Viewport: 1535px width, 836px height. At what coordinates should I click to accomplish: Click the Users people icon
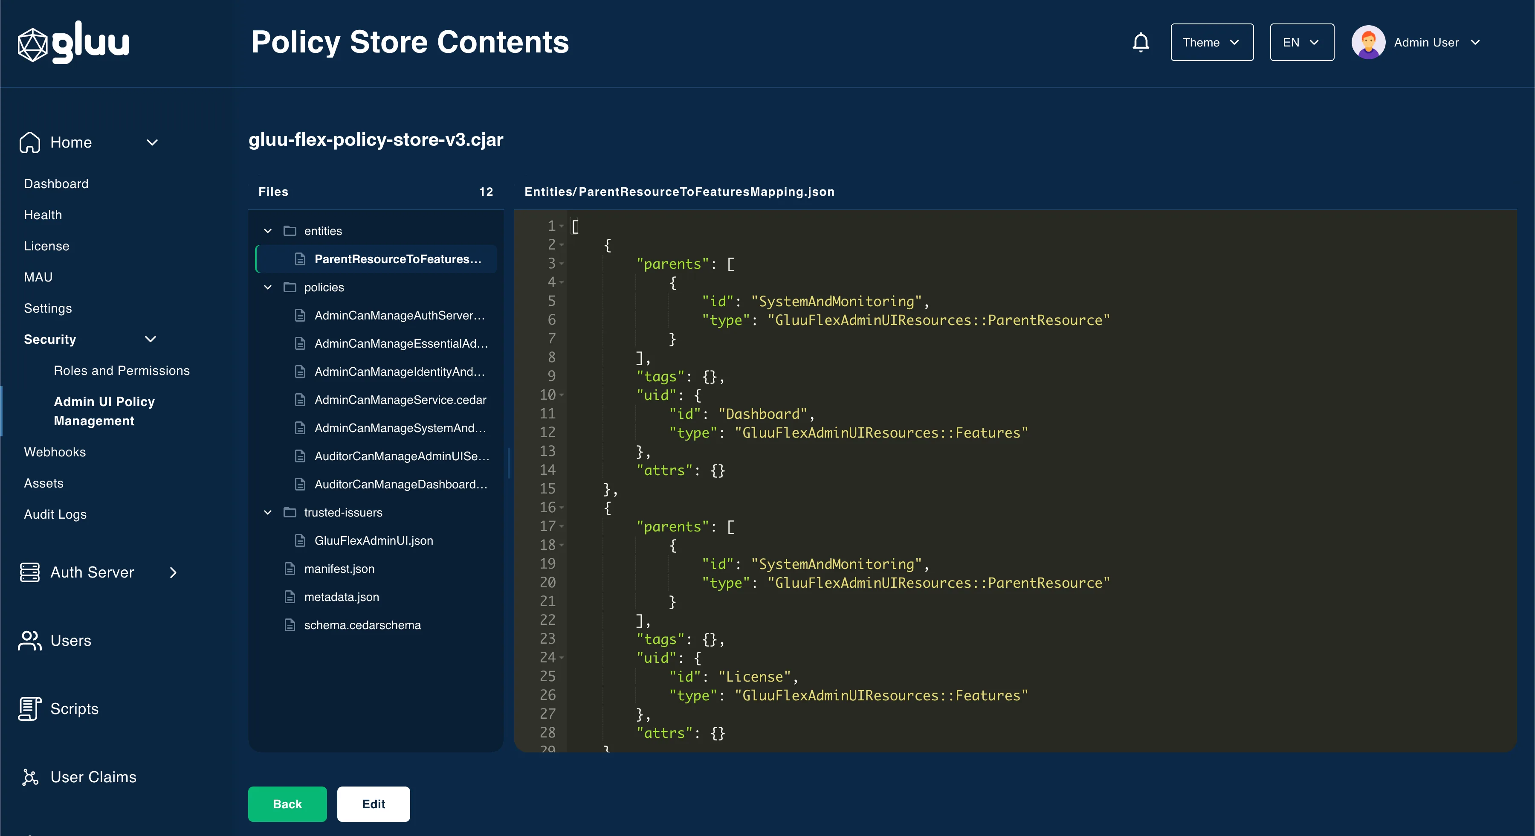point(30,640)
